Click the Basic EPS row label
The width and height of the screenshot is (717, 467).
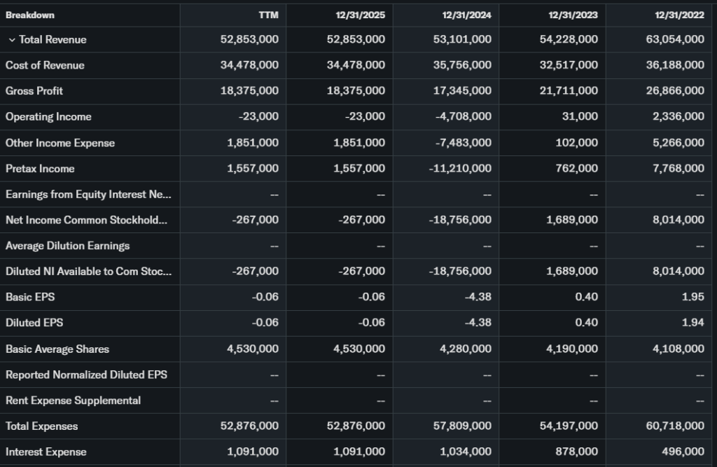30,297
